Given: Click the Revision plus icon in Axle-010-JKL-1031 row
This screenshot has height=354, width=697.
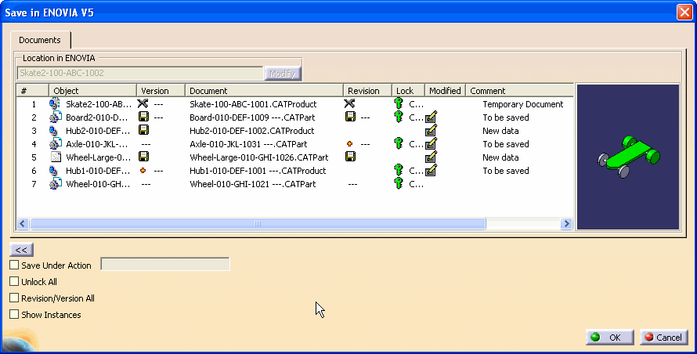Looking at the screenshot, I should click(x=349, y=143).
